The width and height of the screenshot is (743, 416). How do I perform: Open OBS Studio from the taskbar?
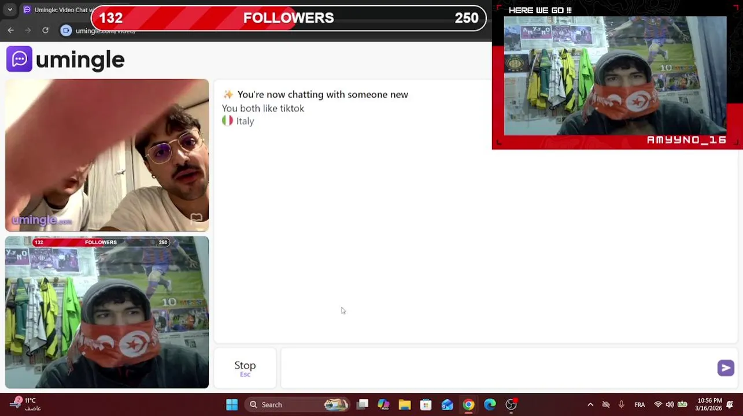pos(511,404)
